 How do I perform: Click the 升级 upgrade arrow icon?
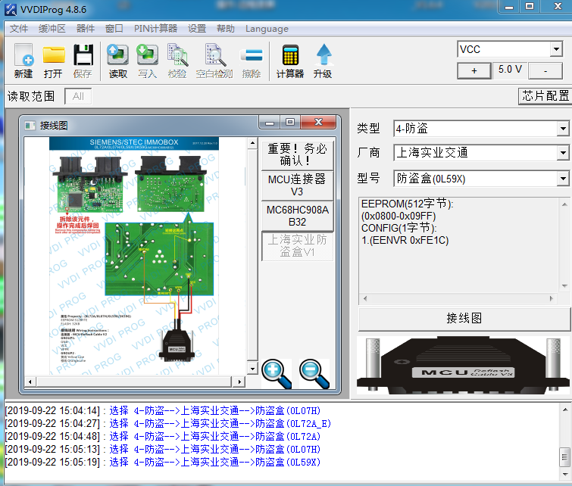324,61
